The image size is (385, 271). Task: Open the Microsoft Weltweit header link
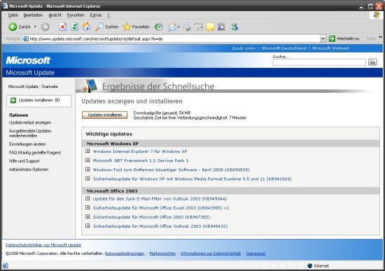330,48
